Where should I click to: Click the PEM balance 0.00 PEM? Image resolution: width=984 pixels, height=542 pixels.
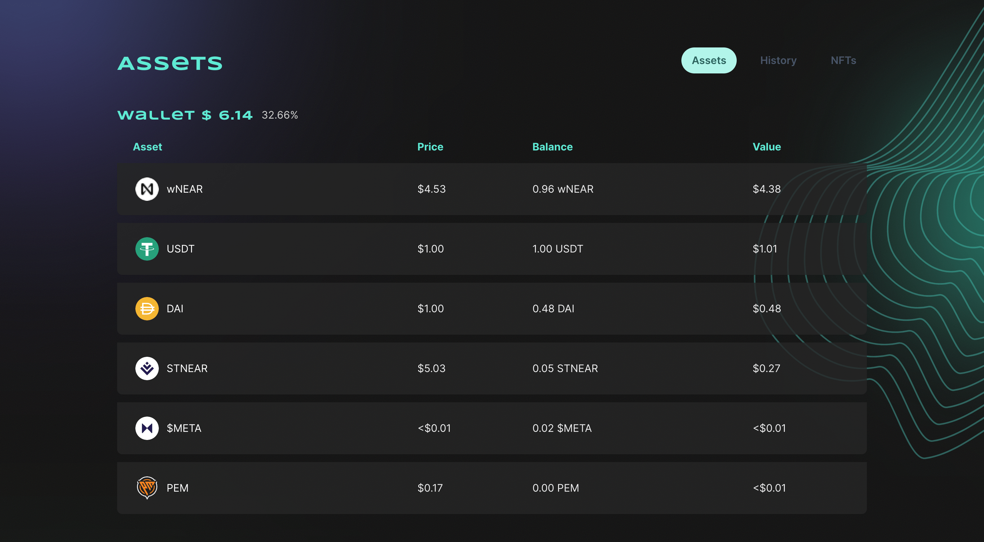[555, 488]
